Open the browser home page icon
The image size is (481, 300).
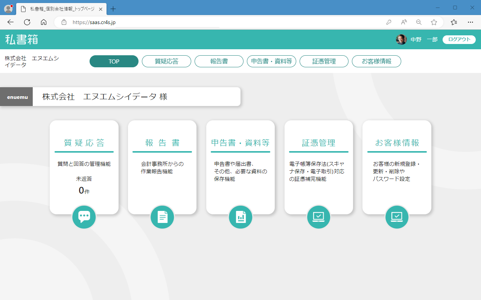click(44, 22)
